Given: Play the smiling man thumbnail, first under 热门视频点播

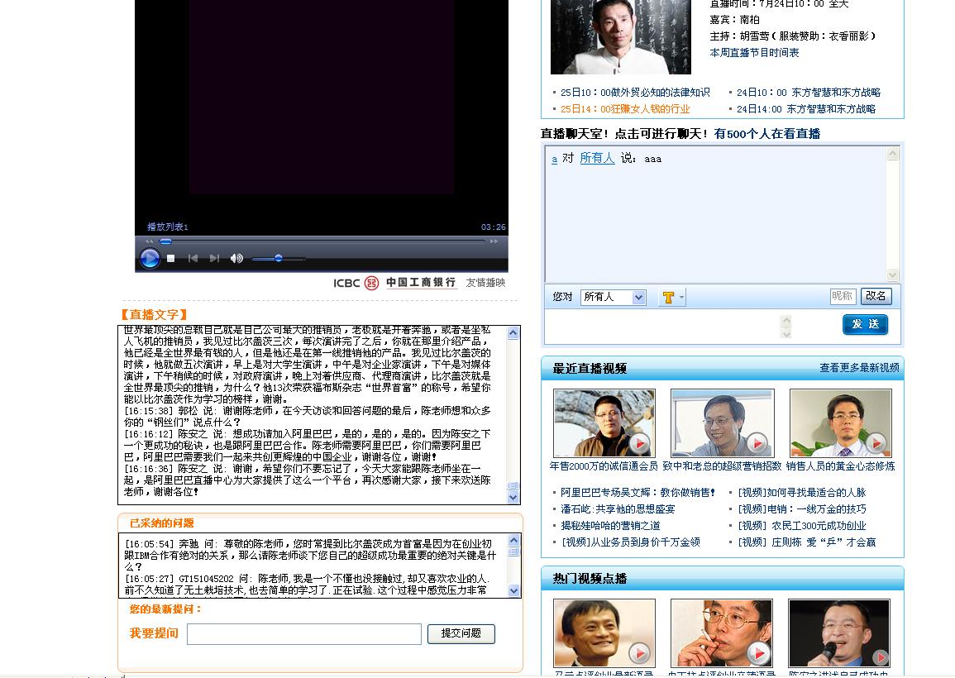Looking at the screenshot, I should pyautogui.click(x=604, y=633).
